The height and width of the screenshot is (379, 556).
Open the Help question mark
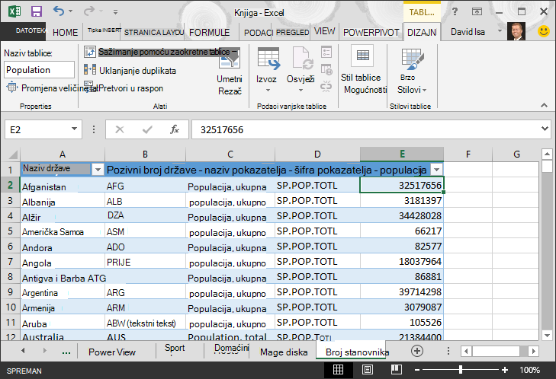[455, 11]
